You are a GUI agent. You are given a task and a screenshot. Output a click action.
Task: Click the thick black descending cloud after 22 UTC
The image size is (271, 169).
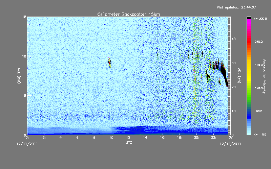pos(224,73)
